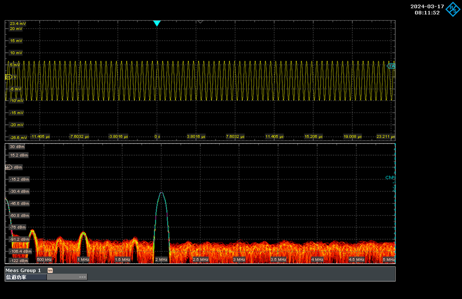Select the ChP channel power label
Image resolution: width=462 pixels, height=299 pixels.
[390, 177]
